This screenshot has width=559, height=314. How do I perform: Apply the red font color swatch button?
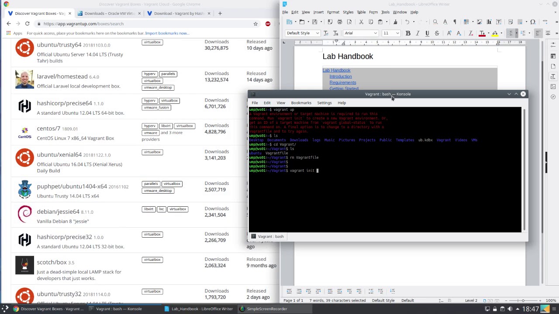[482, 33]
